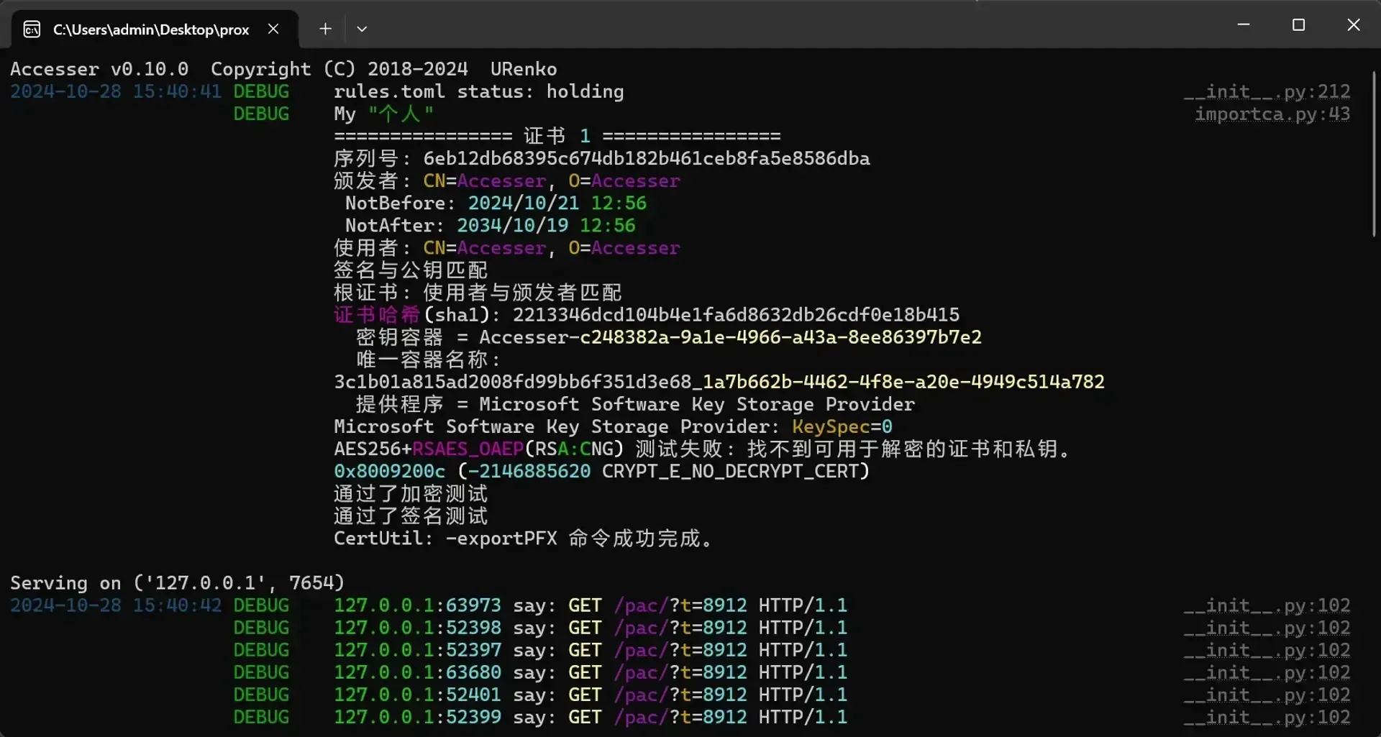Click the importca.py:43 source reference
Image resolution: width=1381 pixels, height=737 pixels.
[x=1272, y=114]
